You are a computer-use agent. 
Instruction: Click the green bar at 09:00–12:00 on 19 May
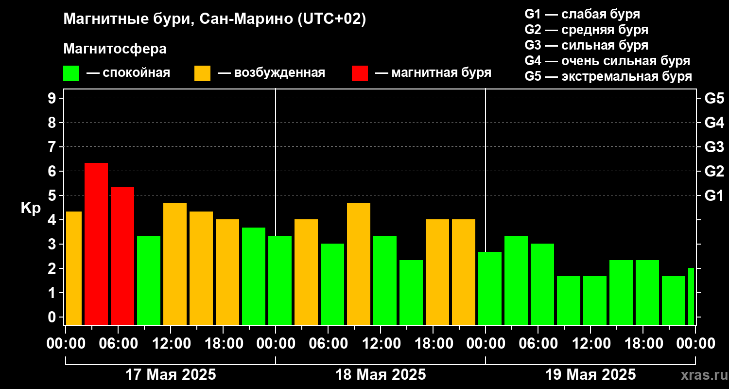click(x=569, y=301)
